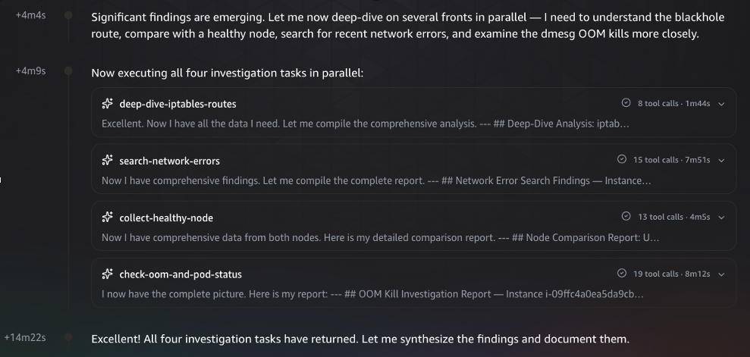Click the +4m4s timestamp
This screenshot has height=357, width=750.
coord(30,15)
